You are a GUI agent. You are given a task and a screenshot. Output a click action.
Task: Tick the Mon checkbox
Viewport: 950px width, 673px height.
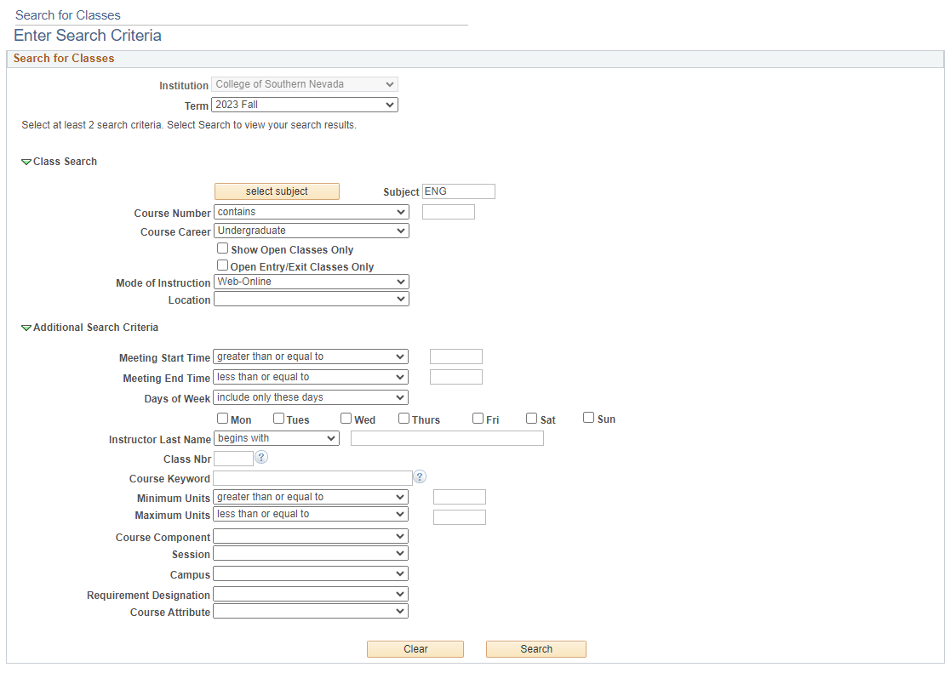coord(223,419)
